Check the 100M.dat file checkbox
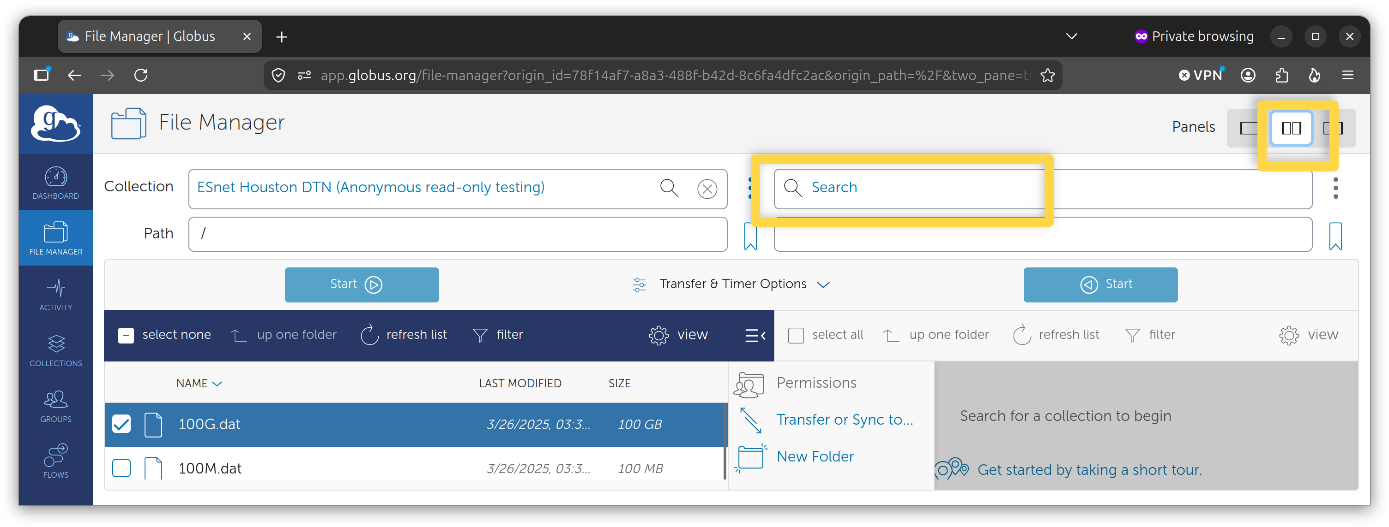The height and width of the screenshot is (527, 1389). pyautogui.click(x=121, y=468)
